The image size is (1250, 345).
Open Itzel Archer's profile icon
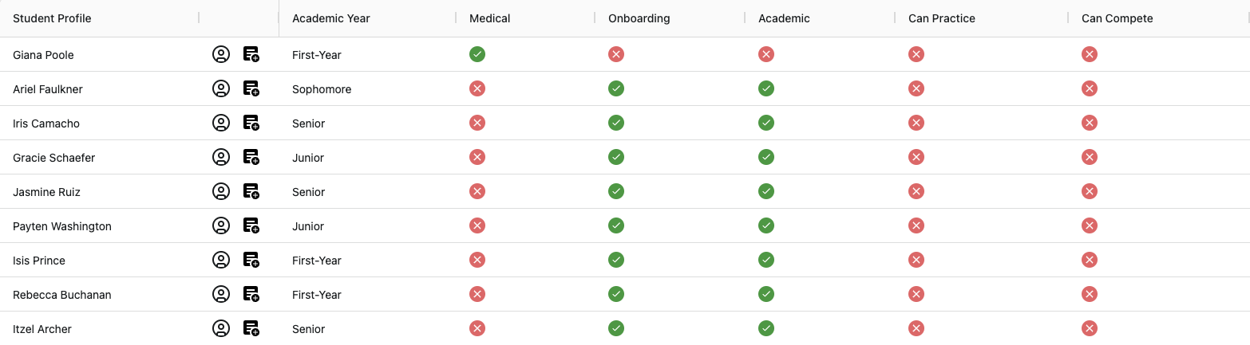point(221,328)
